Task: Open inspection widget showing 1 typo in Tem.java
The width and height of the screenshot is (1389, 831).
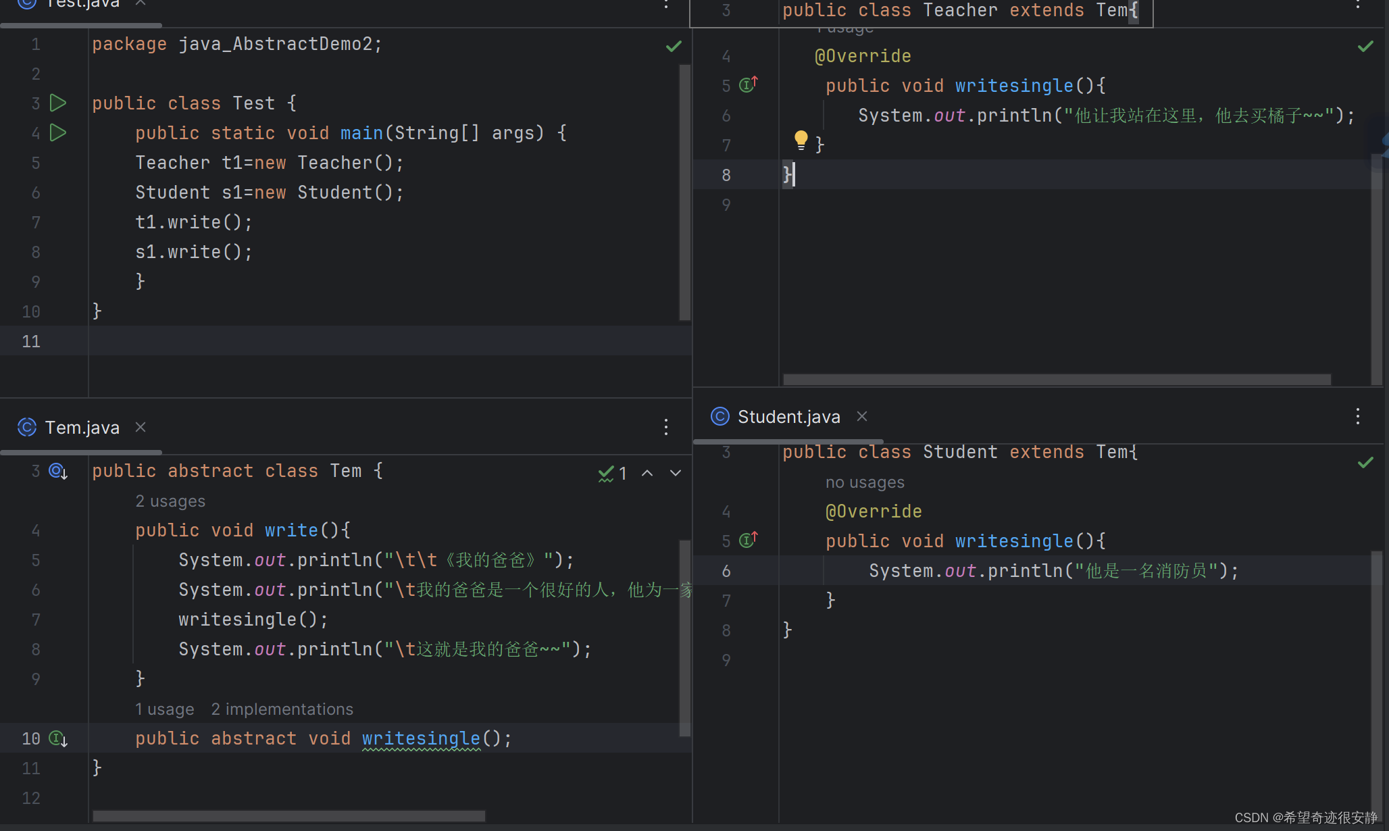Action: click(613, 474)
